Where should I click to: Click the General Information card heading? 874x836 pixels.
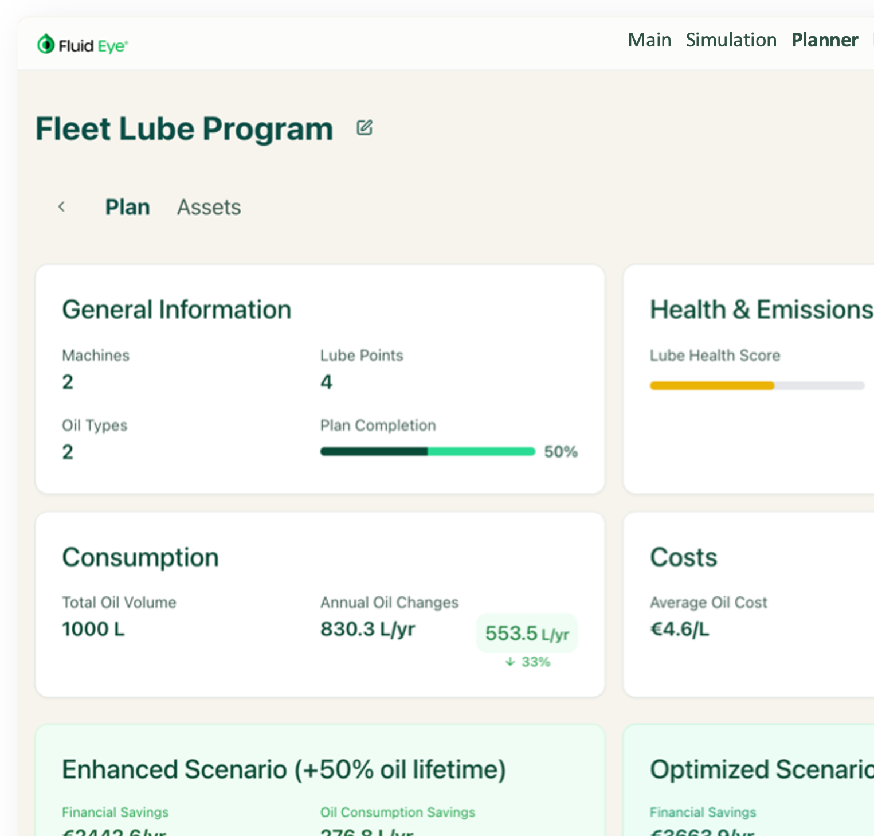point(177,310)
